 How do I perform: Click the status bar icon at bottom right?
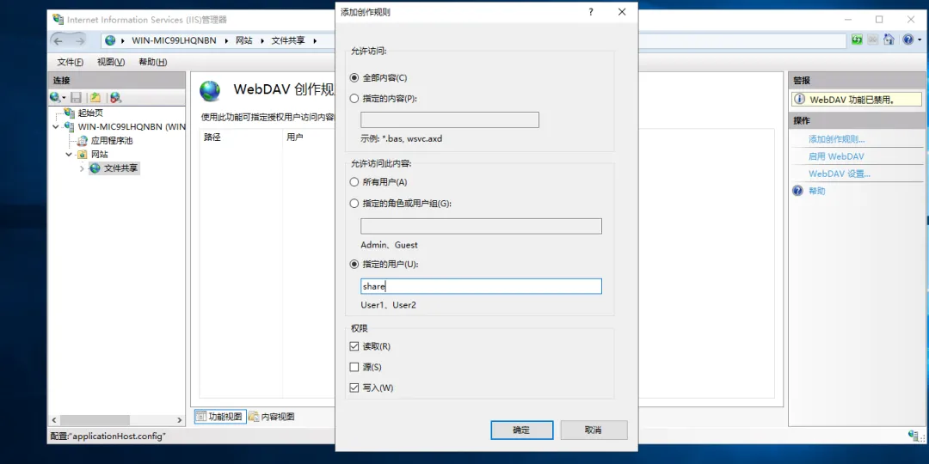coord(913,437)
